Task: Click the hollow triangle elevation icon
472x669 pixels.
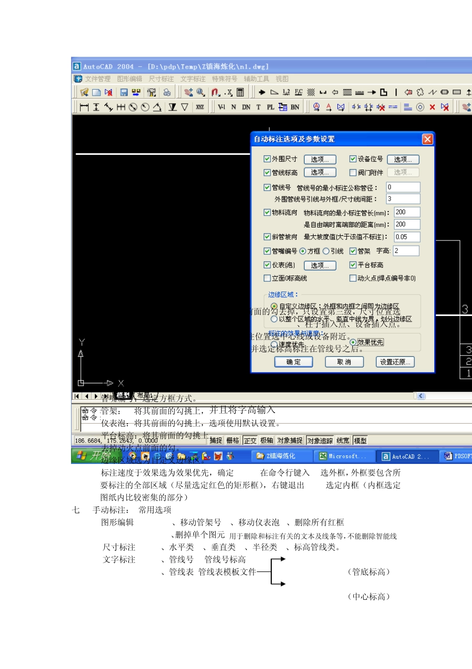Action: point(185,107)
